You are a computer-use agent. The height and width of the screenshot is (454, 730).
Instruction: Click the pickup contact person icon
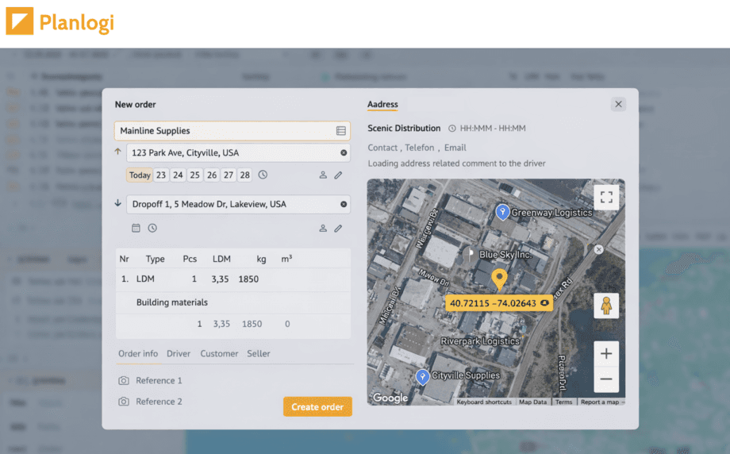point(323,175)
